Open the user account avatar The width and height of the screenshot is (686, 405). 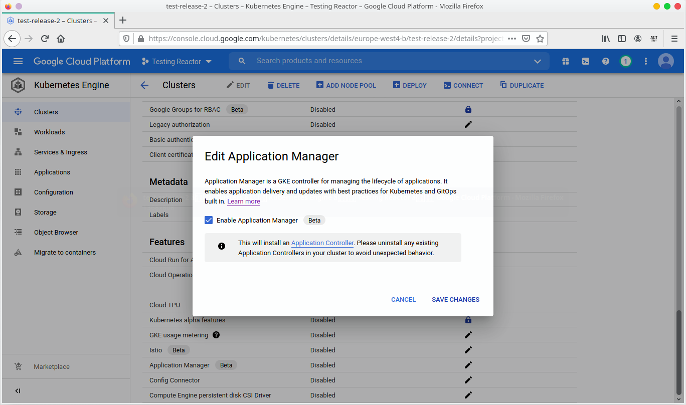click(x=666, y=61)
